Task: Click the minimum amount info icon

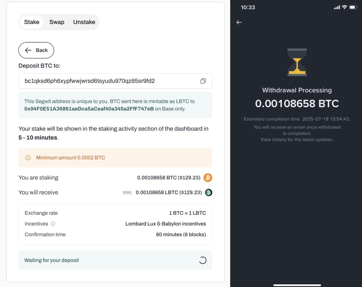Action: [x=28, y=158]
